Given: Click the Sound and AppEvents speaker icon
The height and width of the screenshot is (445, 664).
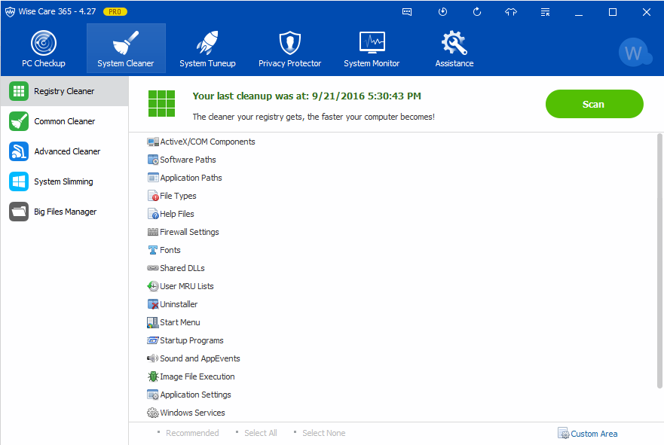Looking at the screenshot, I should pyautogui.click(x=153, y=358).
